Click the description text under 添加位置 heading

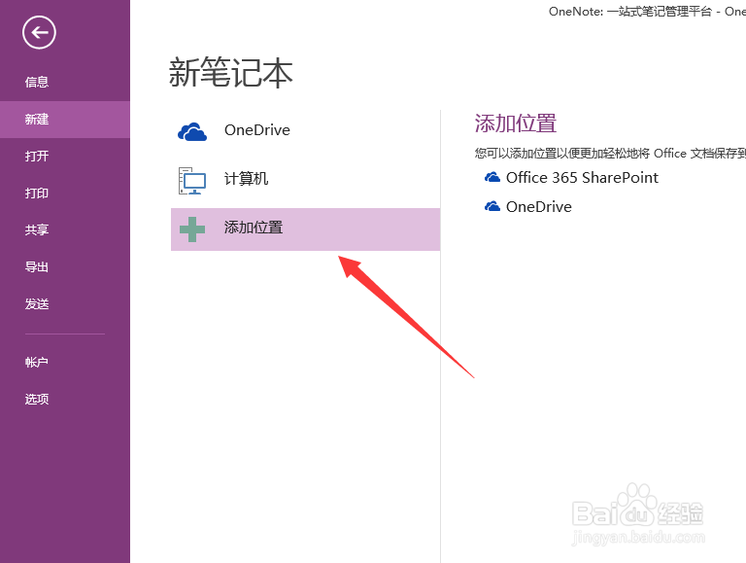click(610, 154)
